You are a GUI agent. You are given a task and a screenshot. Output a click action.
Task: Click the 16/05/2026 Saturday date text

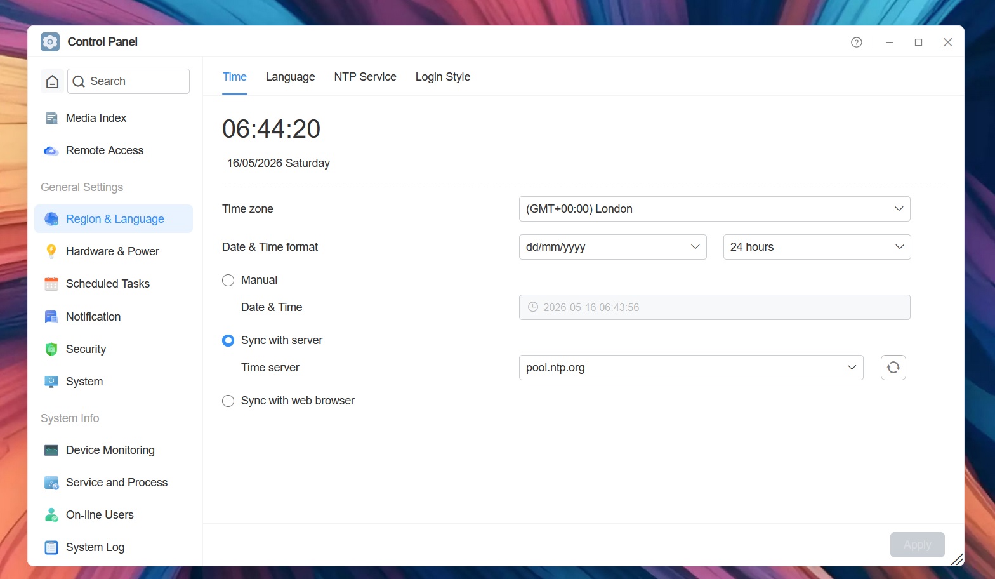(279, 163)
